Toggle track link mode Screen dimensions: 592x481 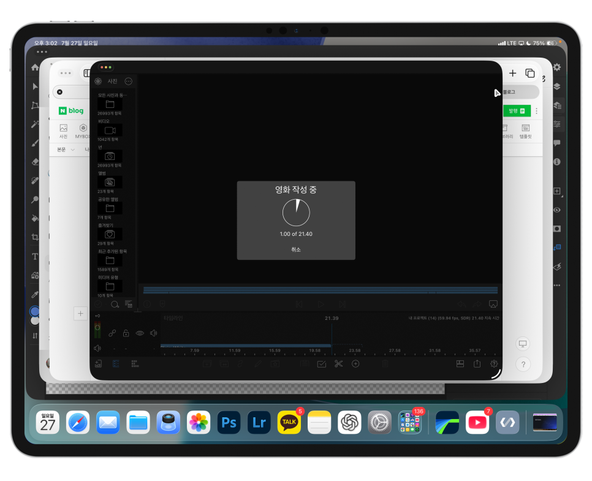[x=112, y=333]
